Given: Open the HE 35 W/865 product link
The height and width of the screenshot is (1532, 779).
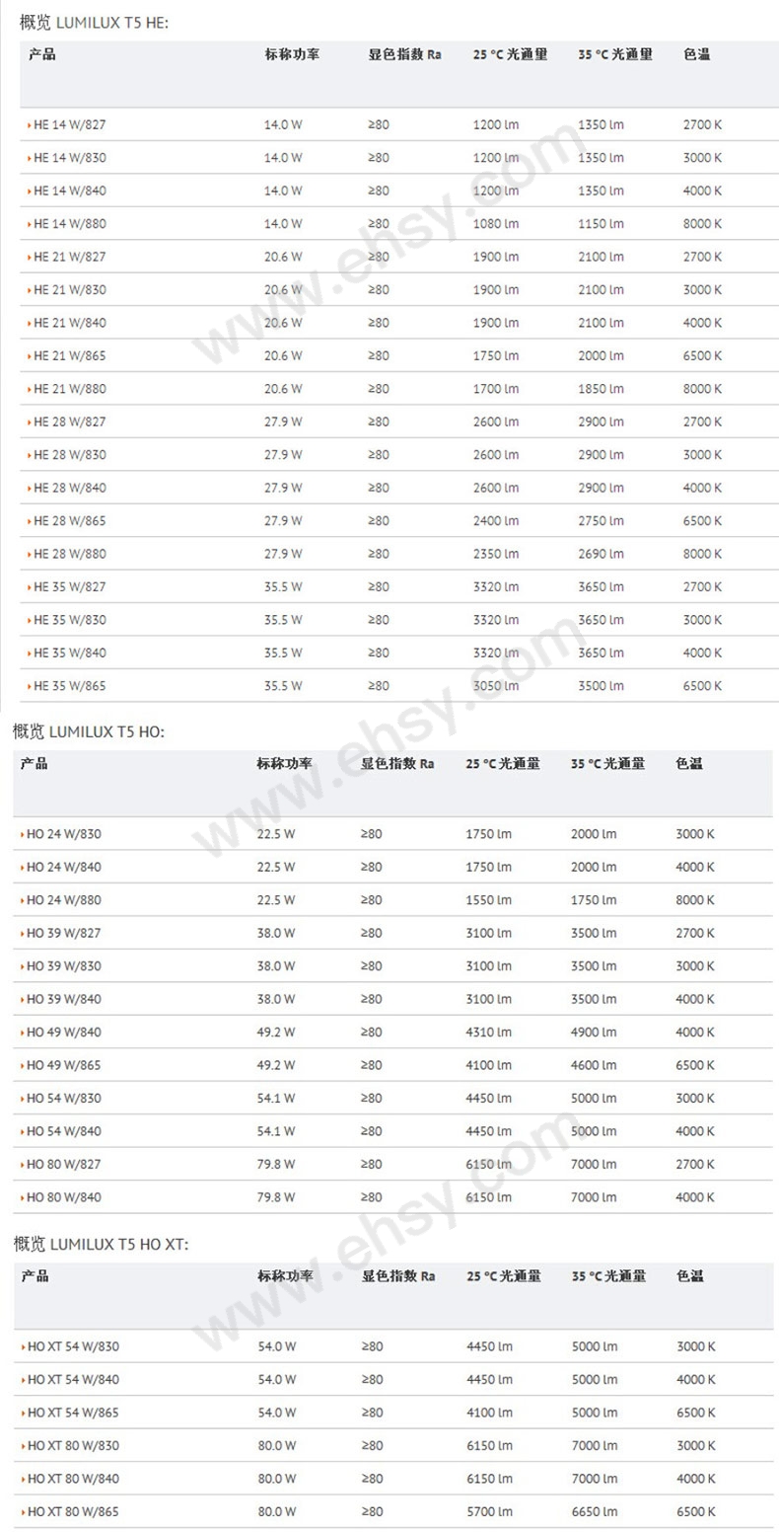Looking at the screenshot, I should 70,686.
